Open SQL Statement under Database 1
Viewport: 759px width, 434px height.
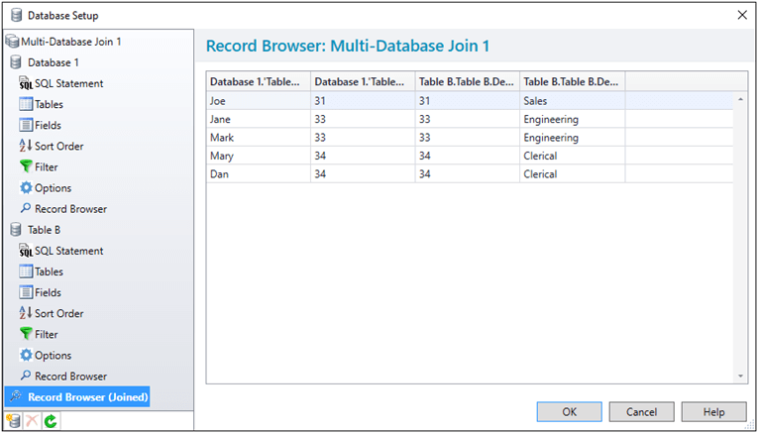pyautogui.click(x=61, y=83)
